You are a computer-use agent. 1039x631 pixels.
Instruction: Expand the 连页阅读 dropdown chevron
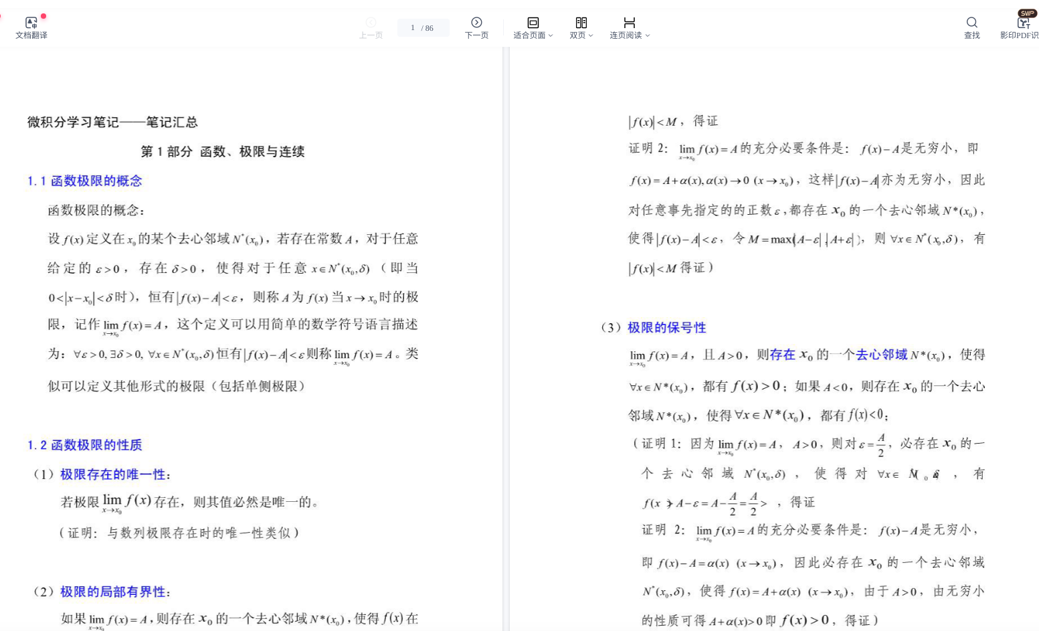(x=648, y=35)
